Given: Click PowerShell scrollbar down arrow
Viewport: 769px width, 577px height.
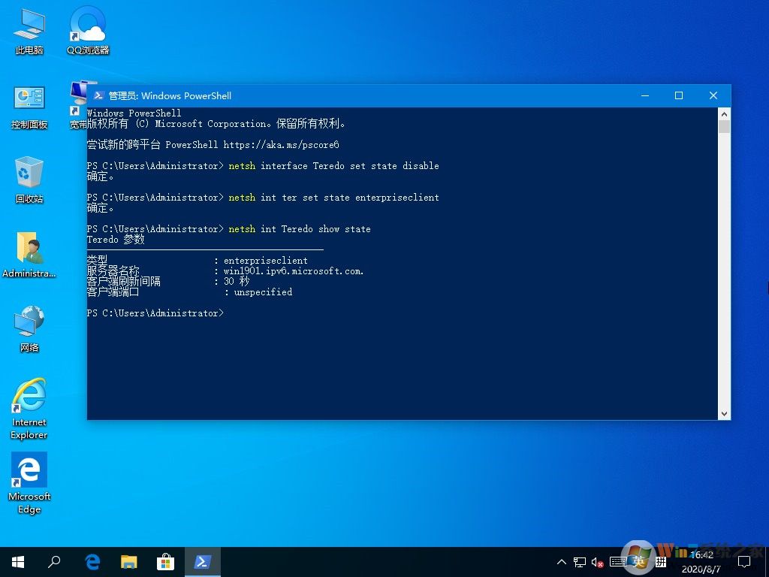Looking at the screenshot, I should (724, 413).
